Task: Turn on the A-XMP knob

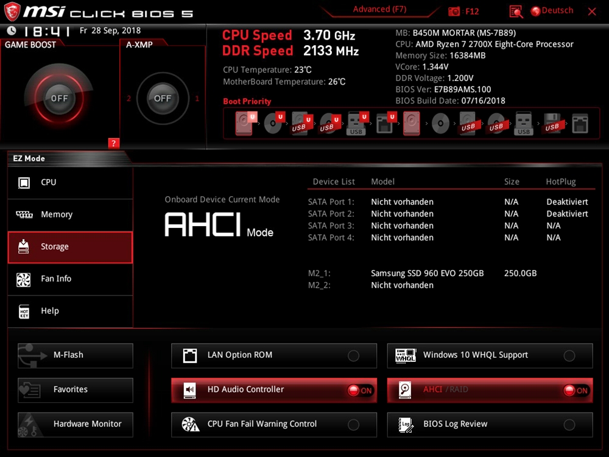Action: coord(163,98)
